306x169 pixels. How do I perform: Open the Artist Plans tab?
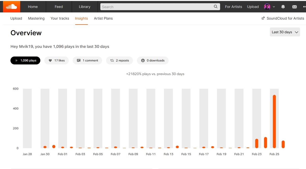tap(103, 18)
